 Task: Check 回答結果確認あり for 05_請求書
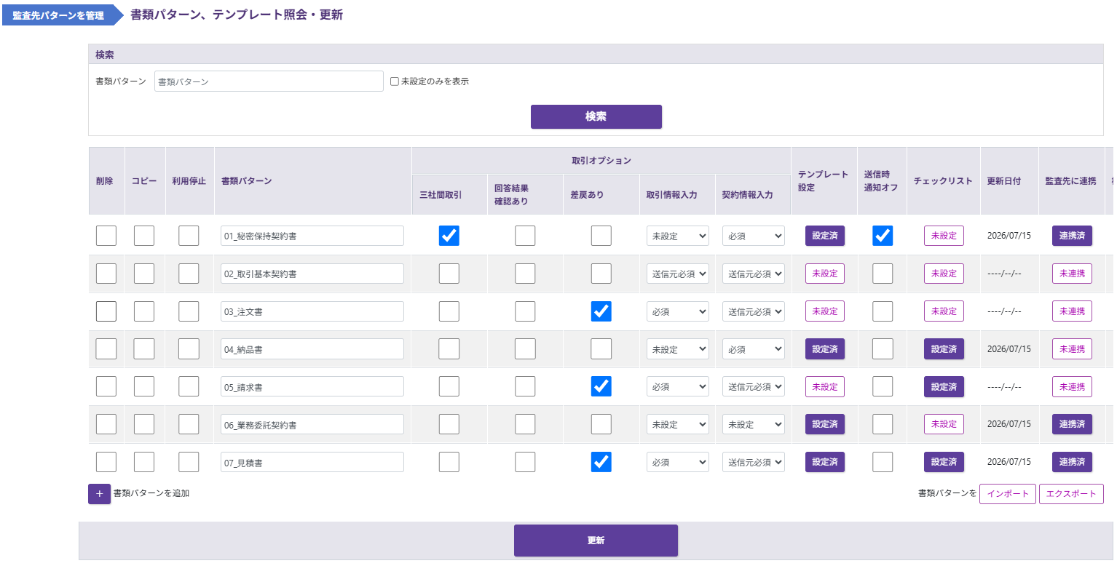(x=525, y=386)
